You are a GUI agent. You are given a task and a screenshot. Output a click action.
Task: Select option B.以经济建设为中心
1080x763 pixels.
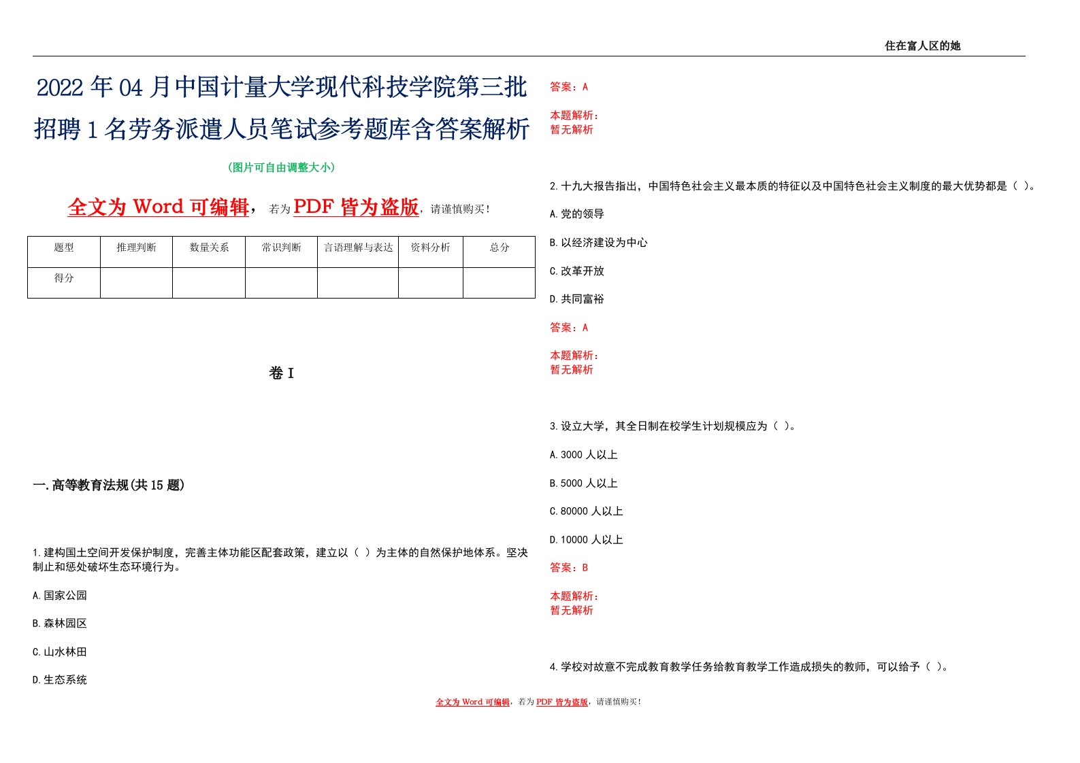(x=599, y=242)
